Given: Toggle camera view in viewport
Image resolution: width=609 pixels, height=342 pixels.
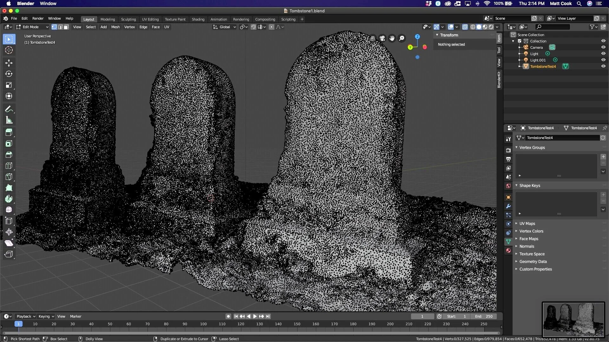Looking at the screenshot, I should tap(383, 38).
